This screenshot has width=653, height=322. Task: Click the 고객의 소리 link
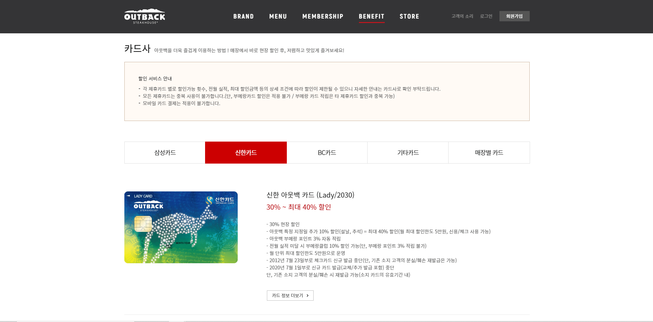coord(462,16)
